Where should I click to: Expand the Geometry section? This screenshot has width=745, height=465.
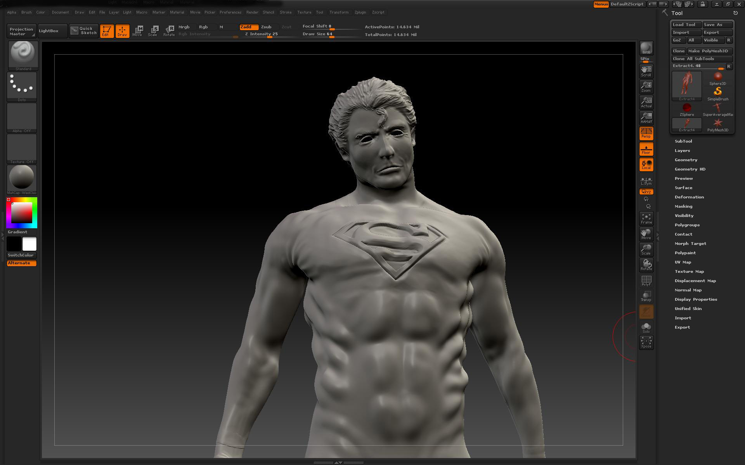686,160
